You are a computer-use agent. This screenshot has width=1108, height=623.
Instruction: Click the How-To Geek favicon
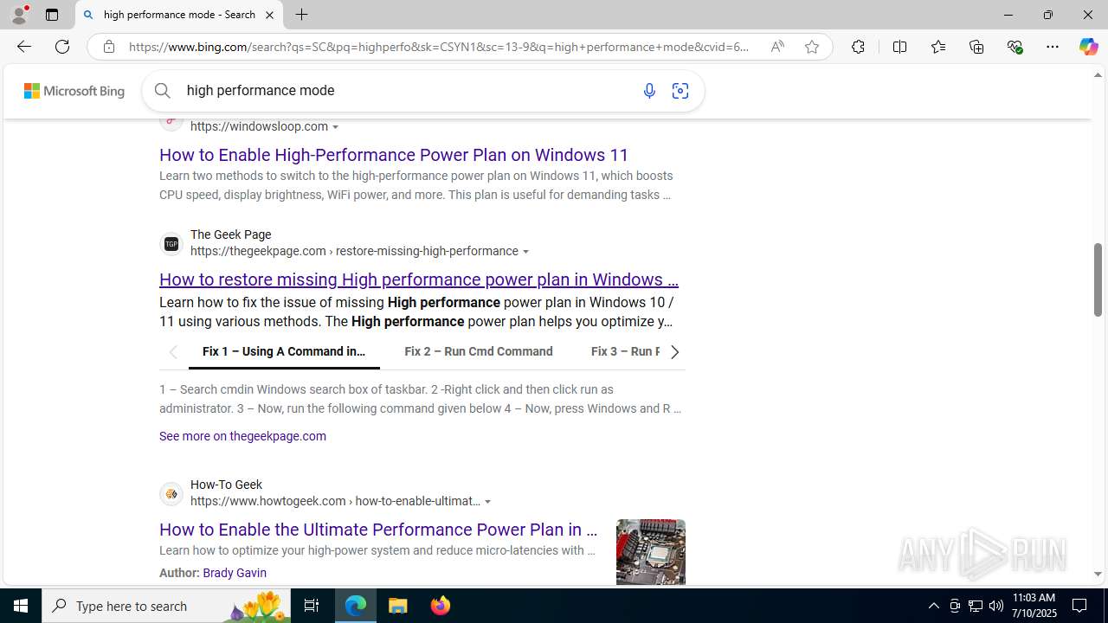point(171,494)
